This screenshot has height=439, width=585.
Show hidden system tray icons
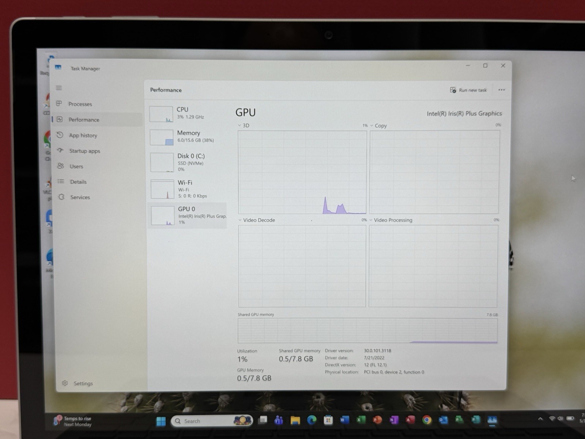tap(540, 419)
